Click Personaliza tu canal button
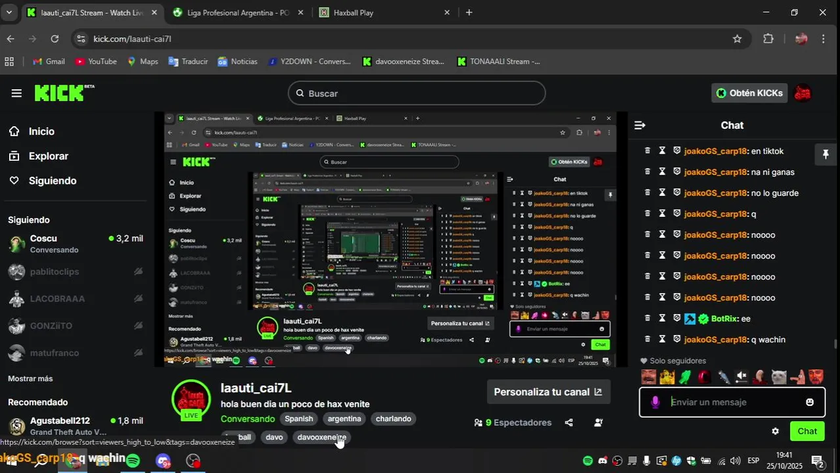This screenshot has height=473, width=840. tap(548, 392)
